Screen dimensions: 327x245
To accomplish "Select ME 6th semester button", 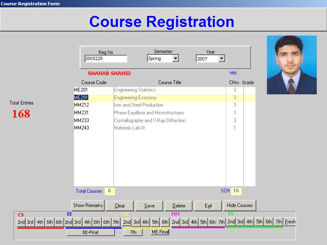I will tap(165, 222).
